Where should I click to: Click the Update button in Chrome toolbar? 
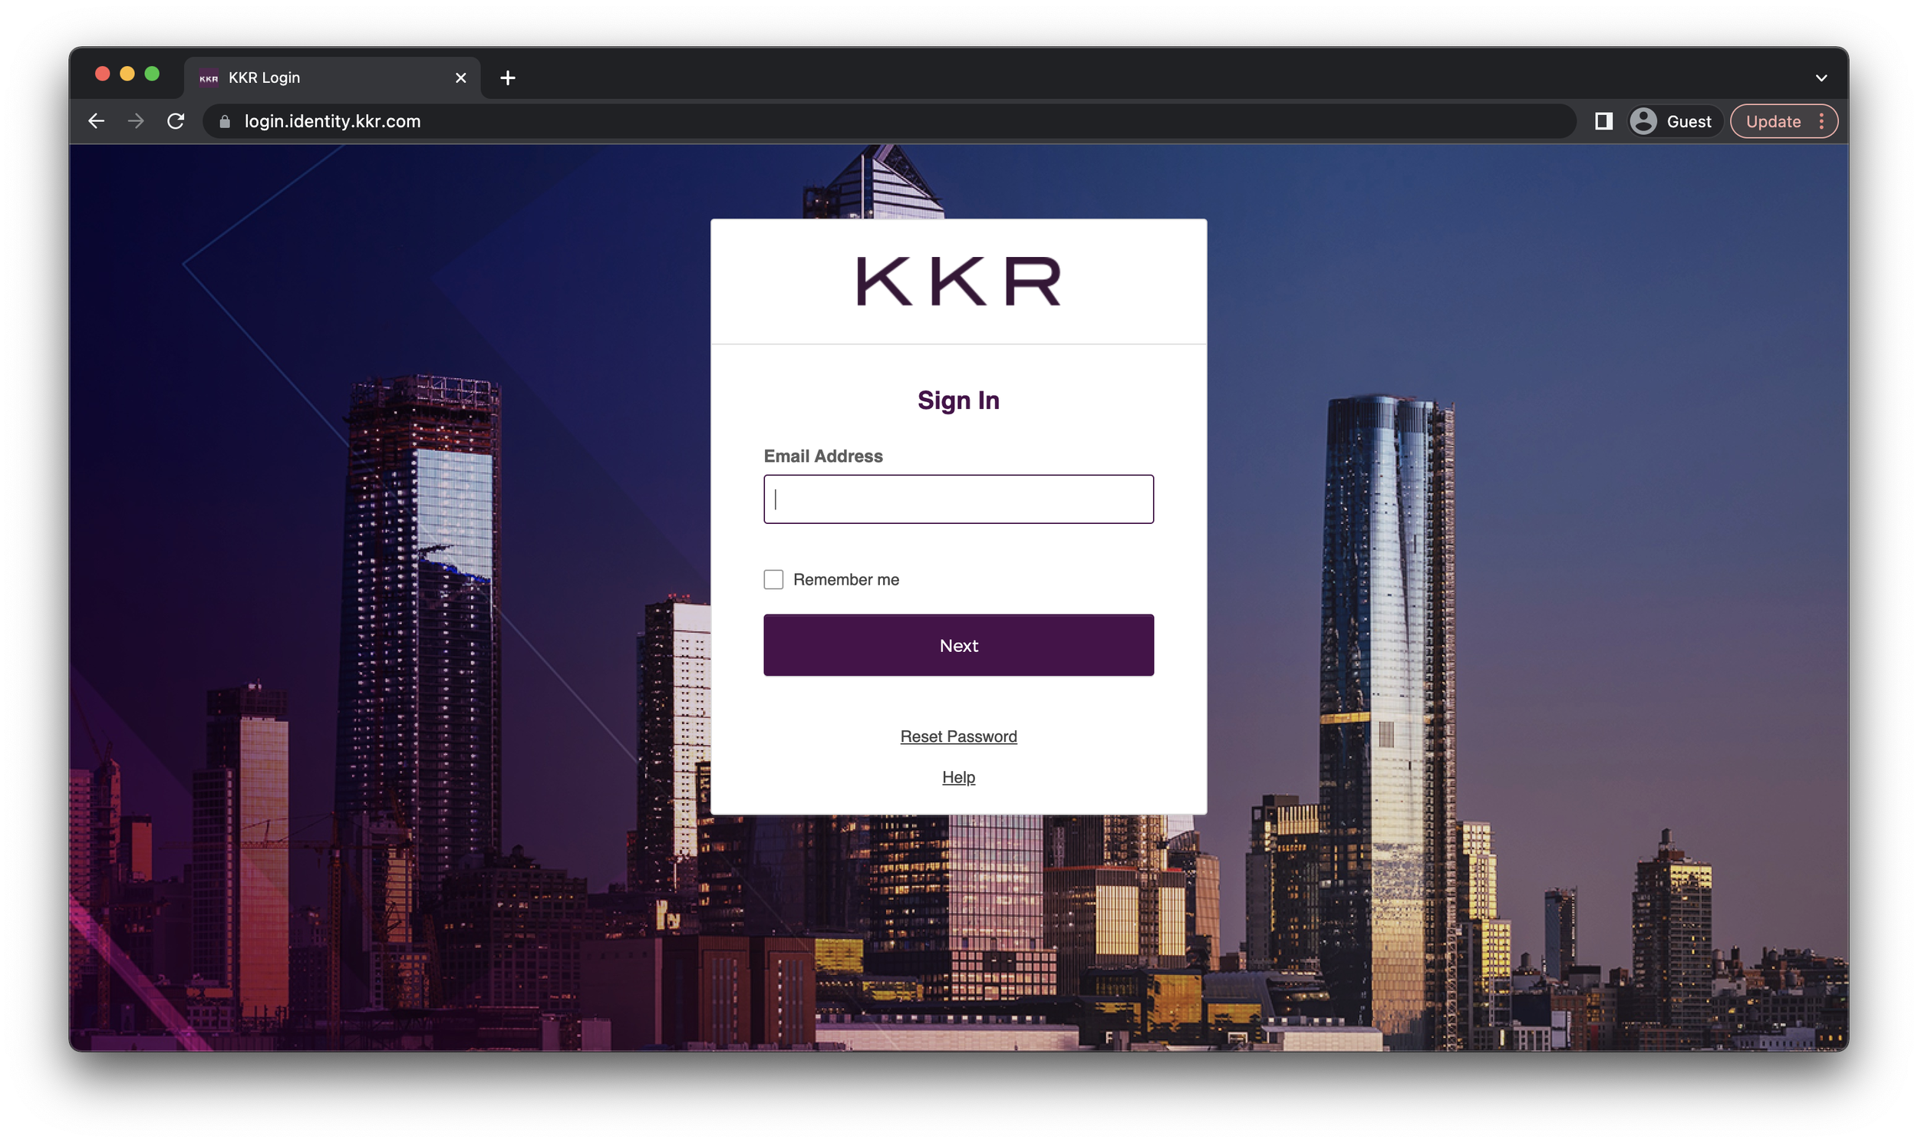coord(1773,121)
